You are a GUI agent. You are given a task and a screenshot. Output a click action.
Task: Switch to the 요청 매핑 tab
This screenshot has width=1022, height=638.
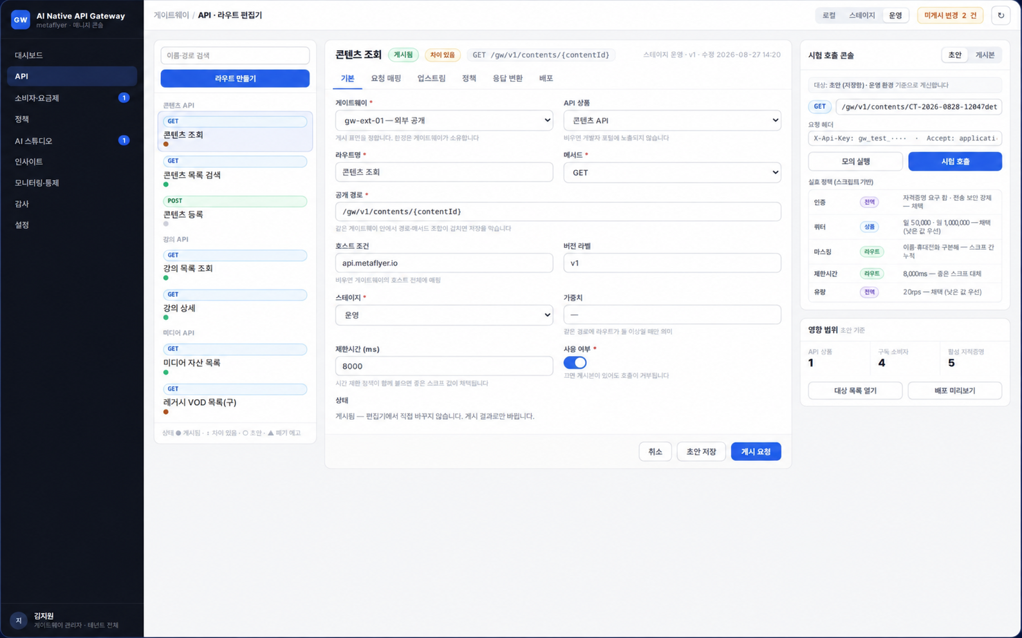coord(386,79)
